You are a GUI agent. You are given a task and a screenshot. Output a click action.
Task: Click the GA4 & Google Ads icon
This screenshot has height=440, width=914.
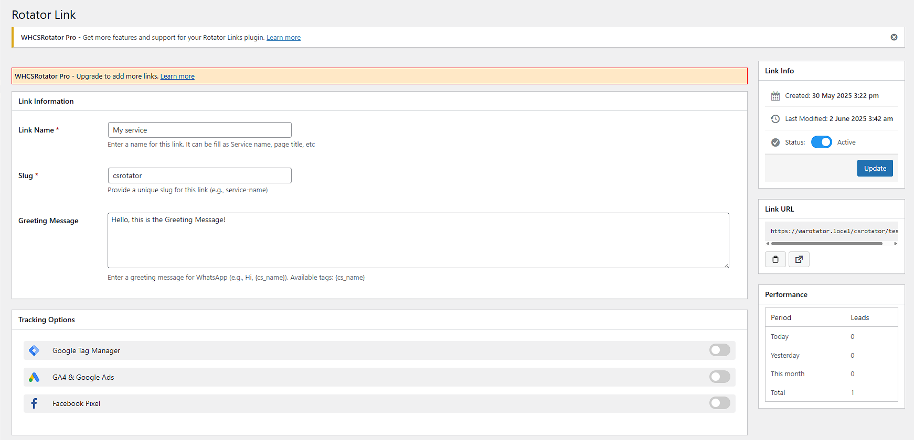point(34,377)
